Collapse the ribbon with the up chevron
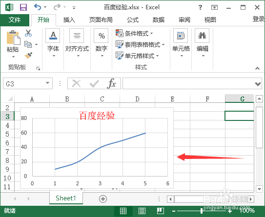265x217 pixels. click(x=257, y=68)
